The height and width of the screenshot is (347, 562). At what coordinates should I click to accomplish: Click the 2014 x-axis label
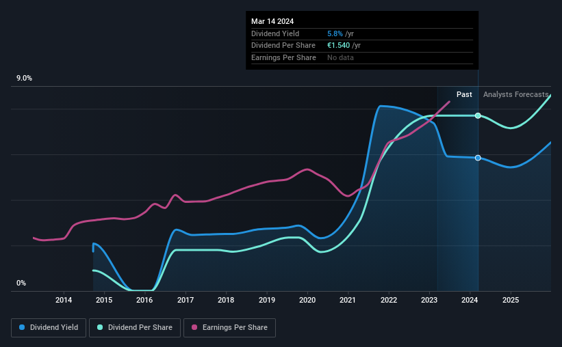64,300
